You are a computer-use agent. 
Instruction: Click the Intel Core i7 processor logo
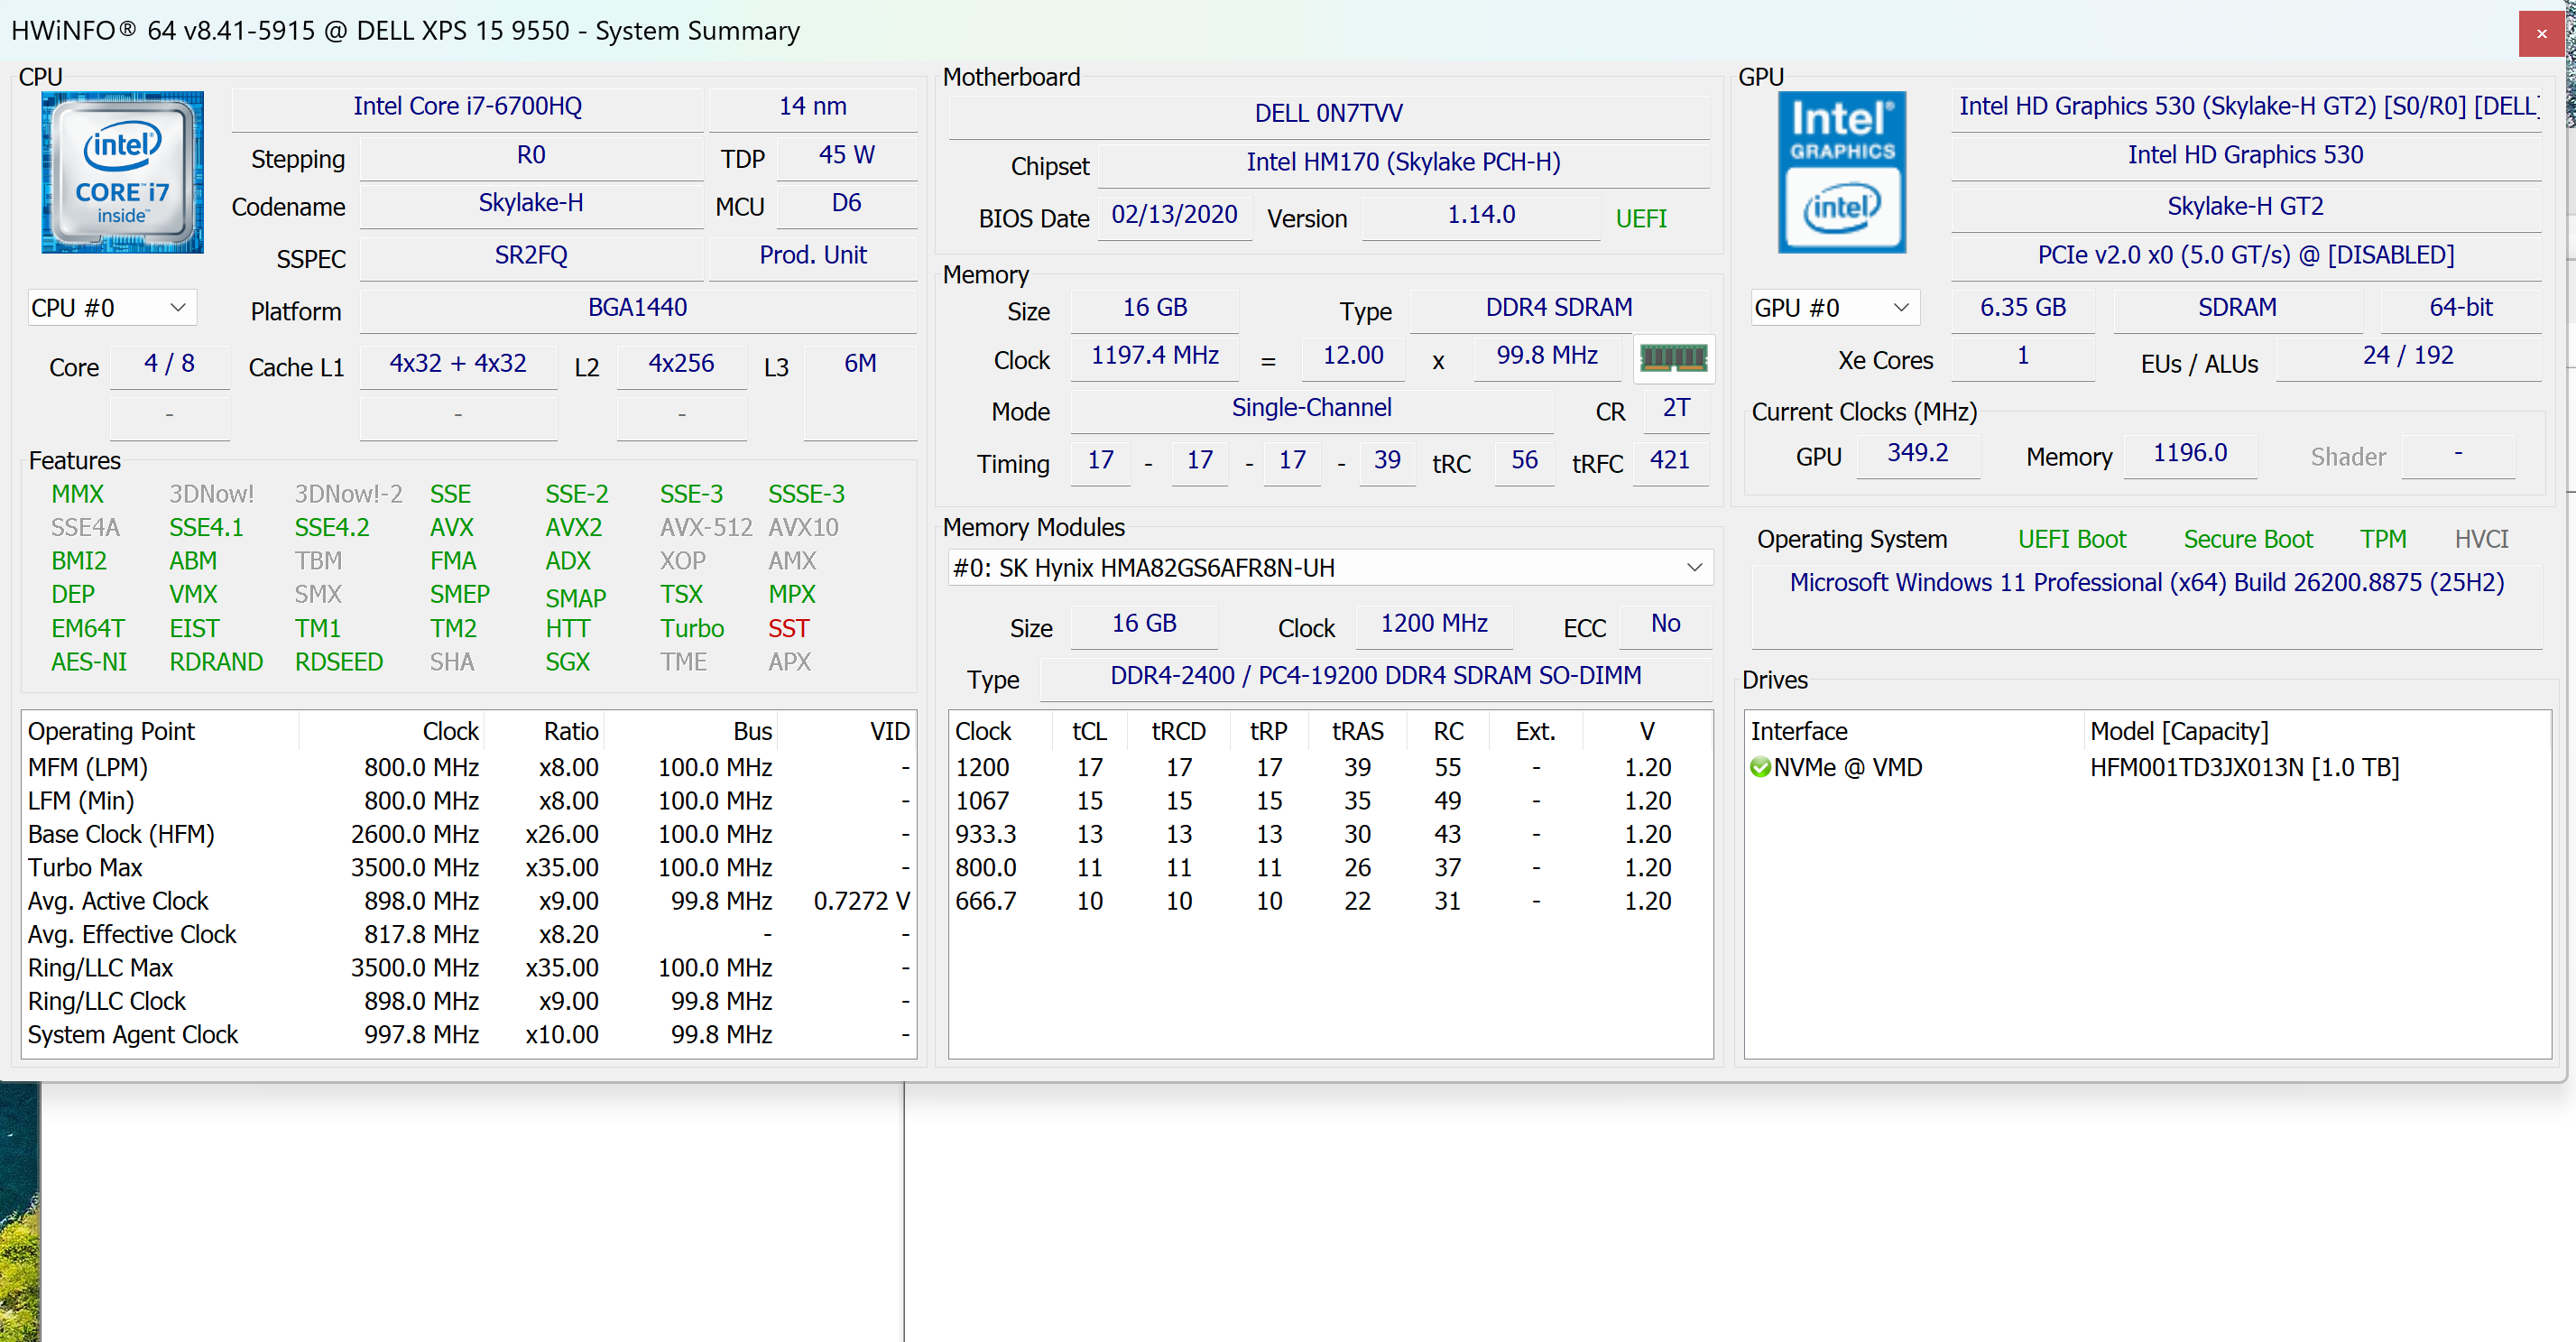click(122, 172)
